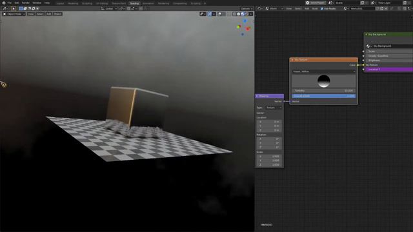Click the View Layer icon in top bar
Screen dimensions: 413x232
[x=373, y=3]
